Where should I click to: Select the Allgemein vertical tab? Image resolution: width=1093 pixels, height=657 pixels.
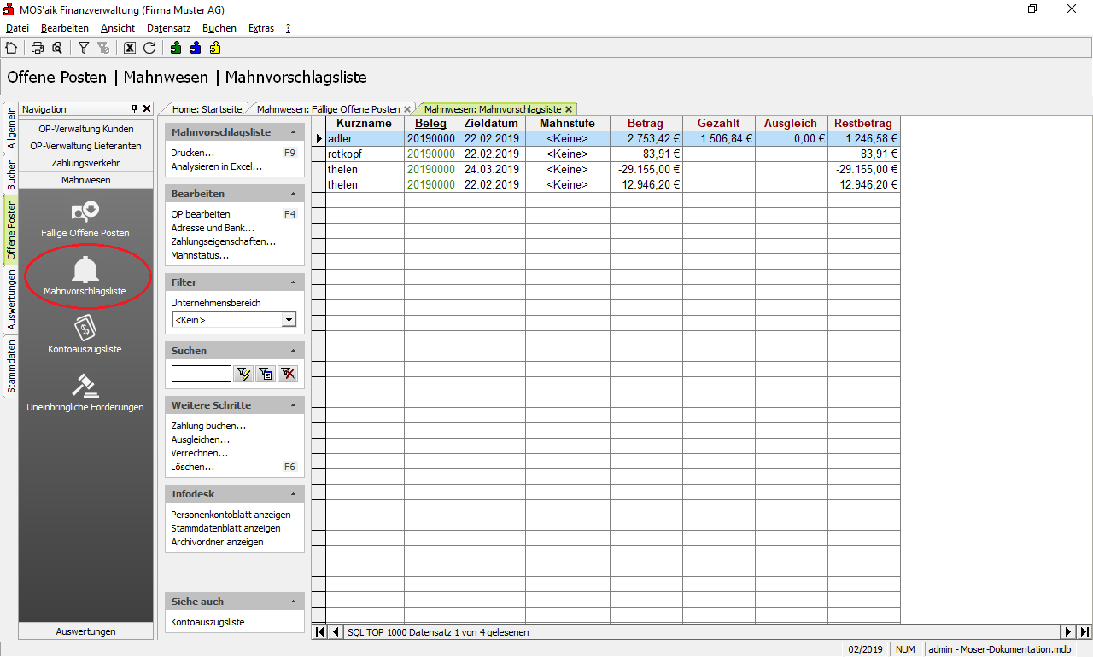click(10, 128)
